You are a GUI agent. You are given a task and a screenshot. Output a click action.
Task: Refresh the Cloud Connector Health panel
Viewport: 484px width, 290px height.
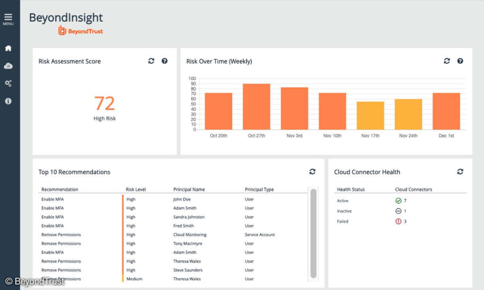pyautogui.click(x=460, y=172)
